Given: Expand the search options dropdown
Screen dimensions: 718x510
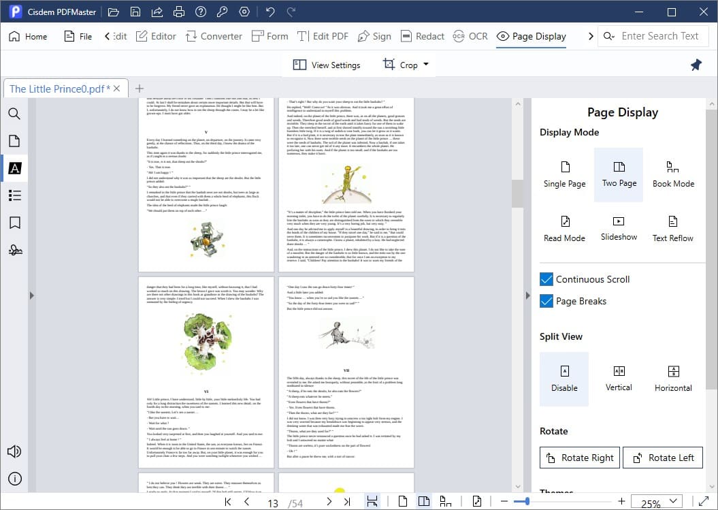Looking at the screenshot, I should tap(608, 36).
